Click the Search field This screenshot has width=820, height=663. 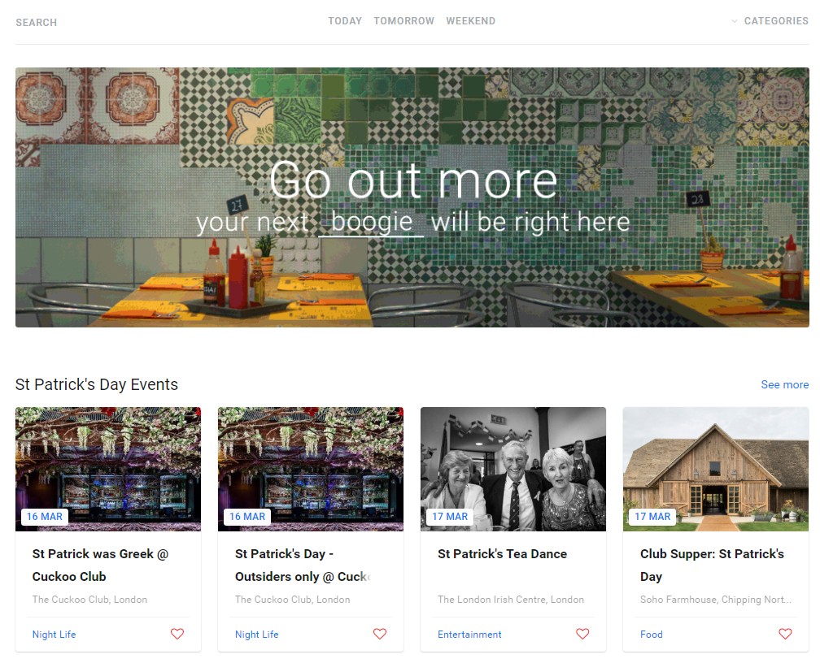36,23
